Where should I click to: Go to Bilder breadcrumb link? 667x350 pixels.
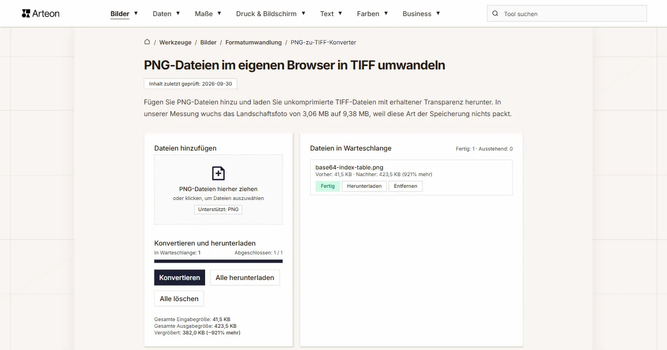208,42
